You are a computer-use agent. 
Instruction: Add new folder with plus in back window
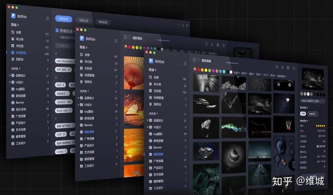47,69
